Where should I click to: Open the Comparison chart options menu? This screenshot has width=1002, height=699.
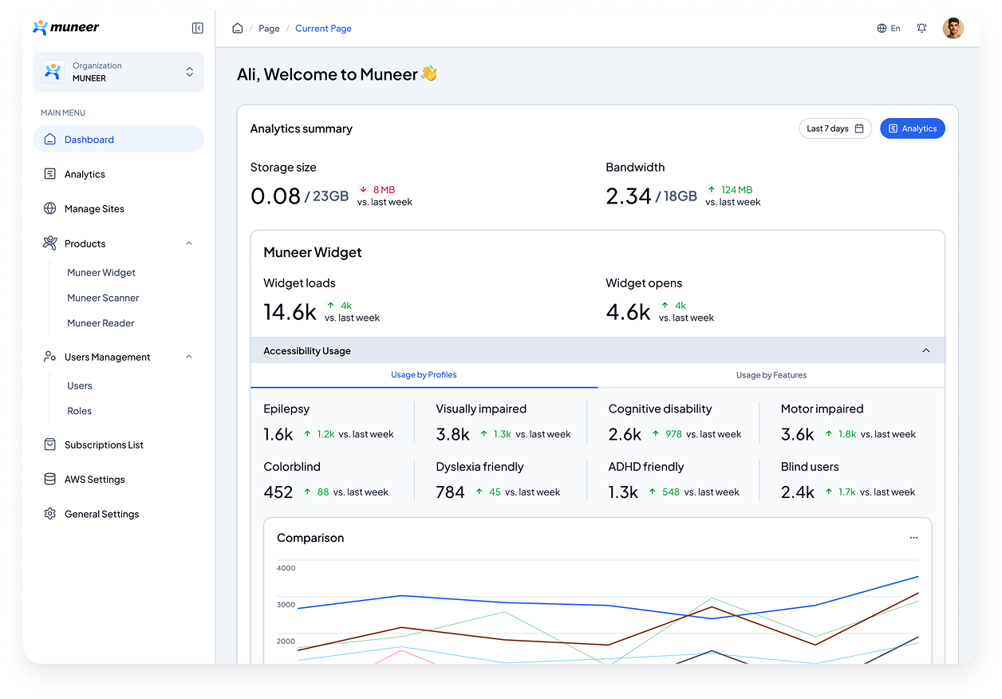pos(913,537)
